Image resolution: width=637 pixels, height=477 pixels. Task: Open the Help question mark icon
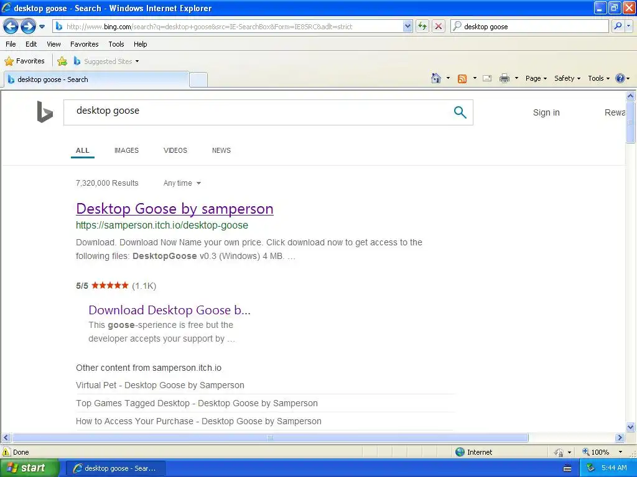tap(620, 78)
